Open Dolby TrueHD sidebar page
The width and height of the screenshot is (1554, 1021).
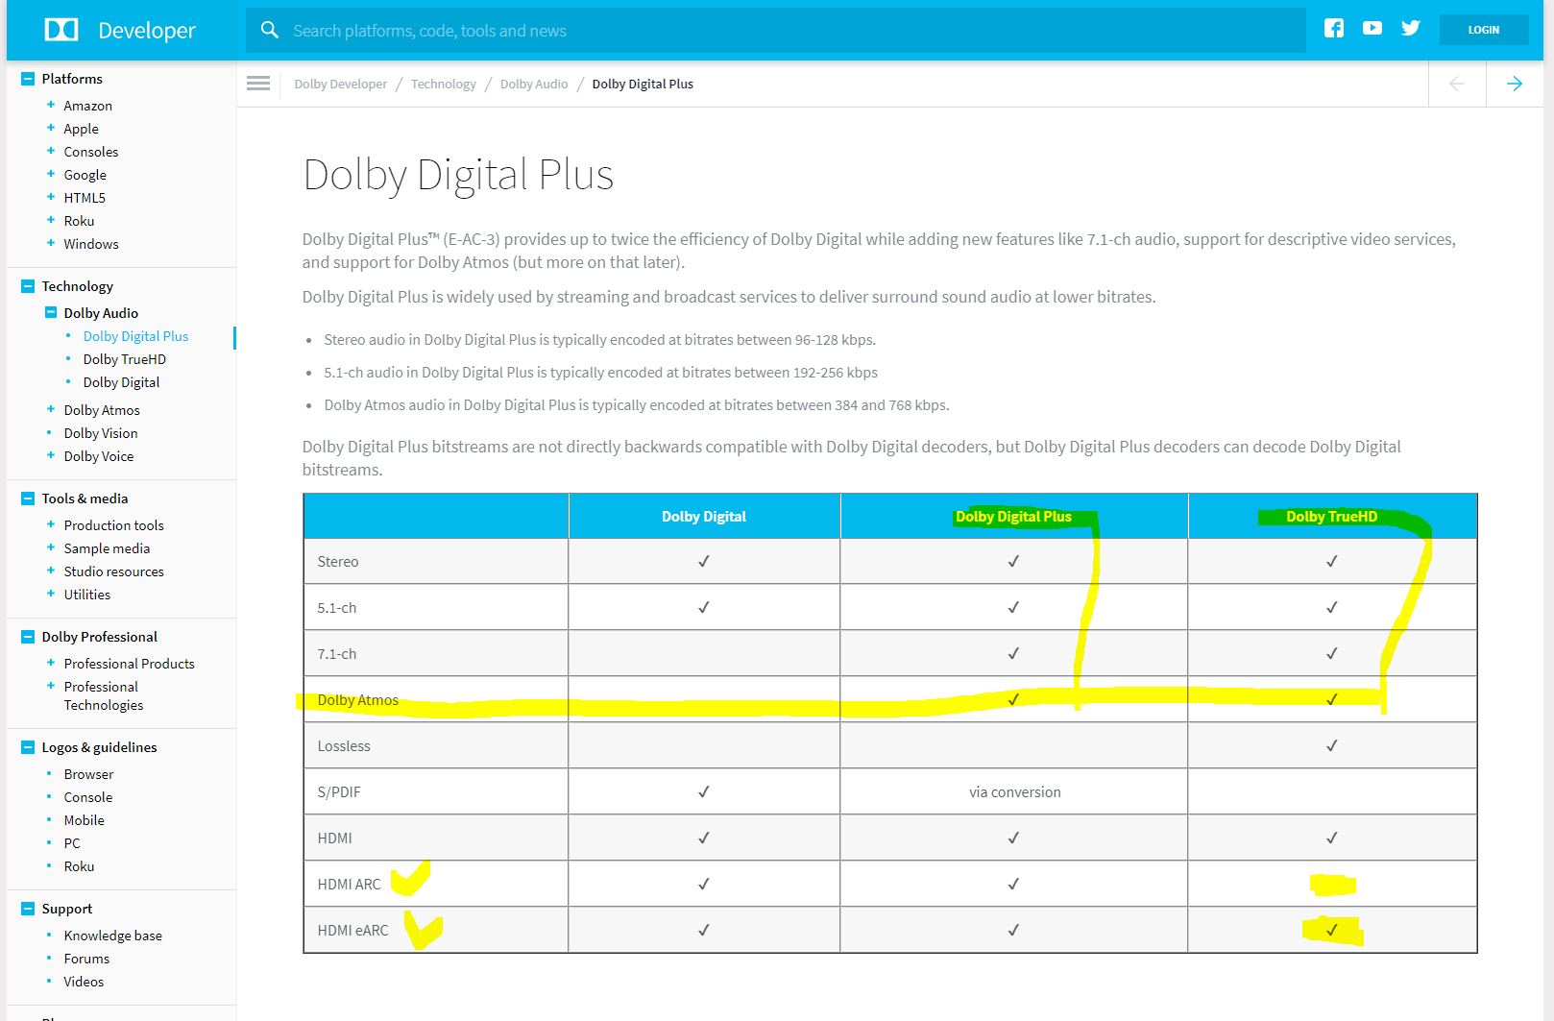[x=124, y=359]
